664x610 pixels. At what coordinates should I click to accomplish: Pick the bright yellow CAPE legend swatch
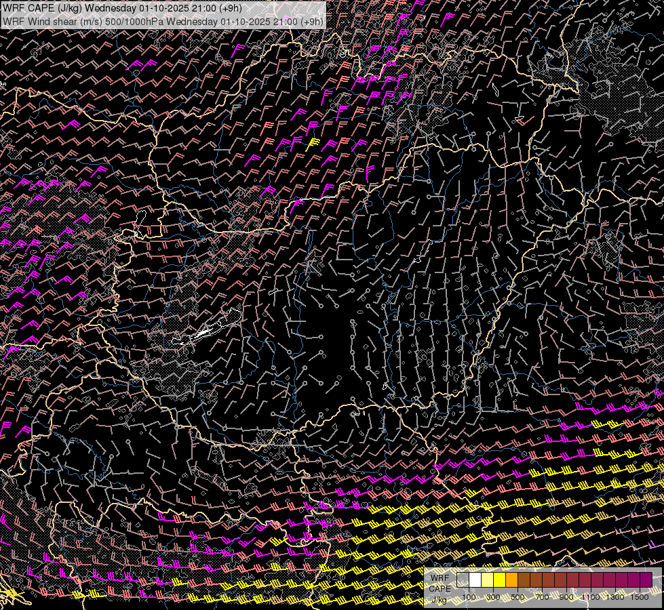500,579
